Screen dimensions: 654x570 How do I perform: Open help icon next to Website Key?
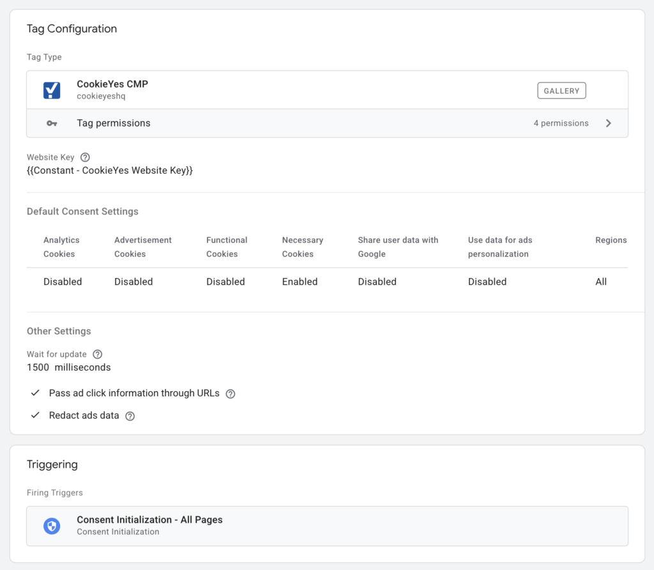[x=85, y=157]
